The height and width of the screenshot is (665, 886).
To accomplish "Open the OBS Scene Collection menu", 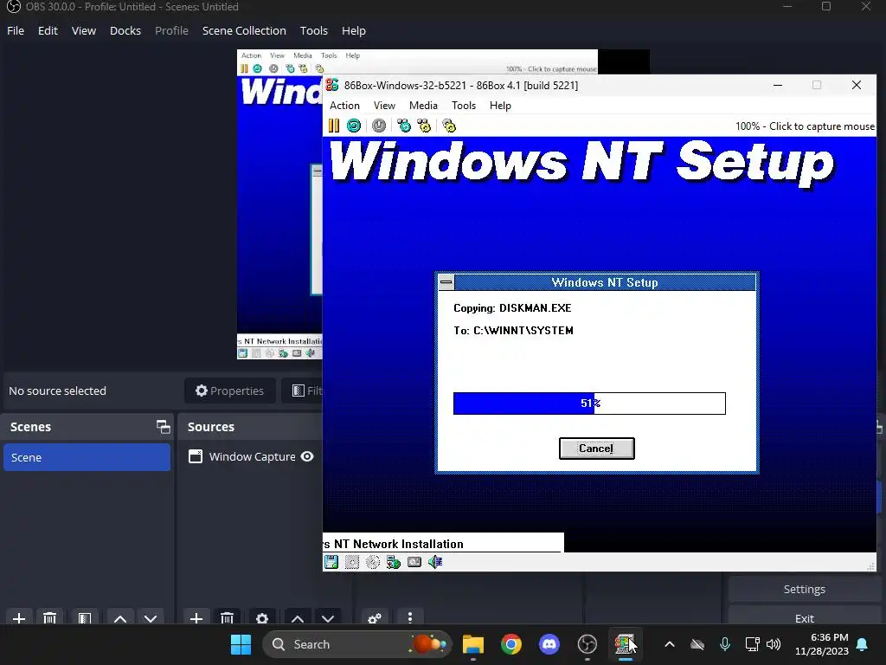I will click(x=244, y=30).
